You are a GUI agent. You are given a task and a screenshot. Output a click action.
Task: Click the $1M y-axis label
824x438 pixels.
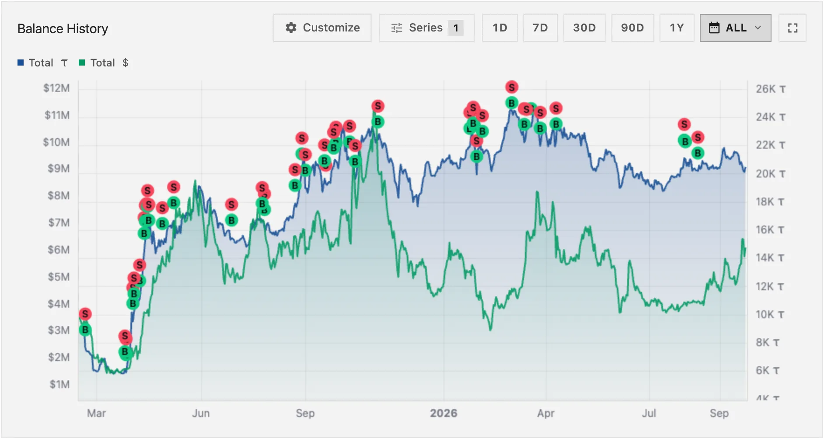59,385
